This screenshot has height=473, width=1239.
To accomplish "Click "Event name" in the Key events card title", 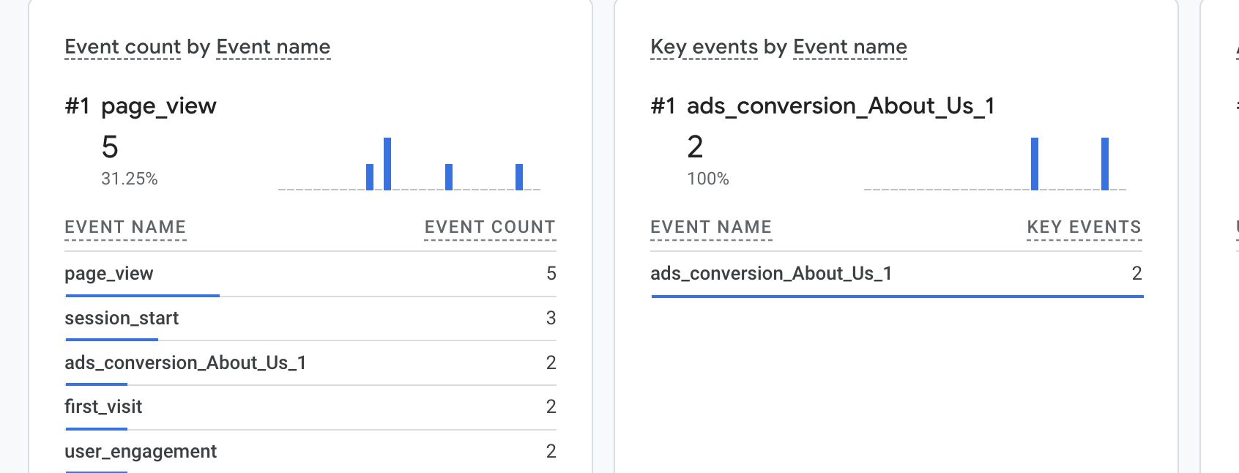I will [849, 47].
